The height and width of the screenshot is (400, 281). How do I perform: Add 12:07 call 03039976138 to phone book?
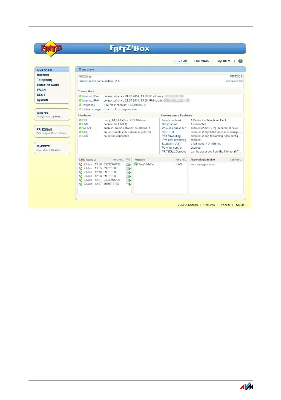tap(128, 180)
